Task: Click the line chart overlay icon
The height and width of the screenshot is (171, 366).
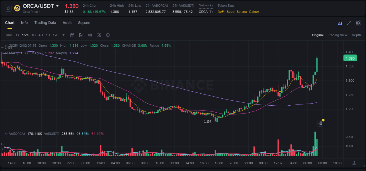Action: coord(81,35)
